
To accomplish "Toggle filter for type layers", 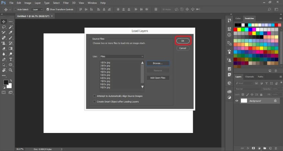I will (x=266, y=83).
